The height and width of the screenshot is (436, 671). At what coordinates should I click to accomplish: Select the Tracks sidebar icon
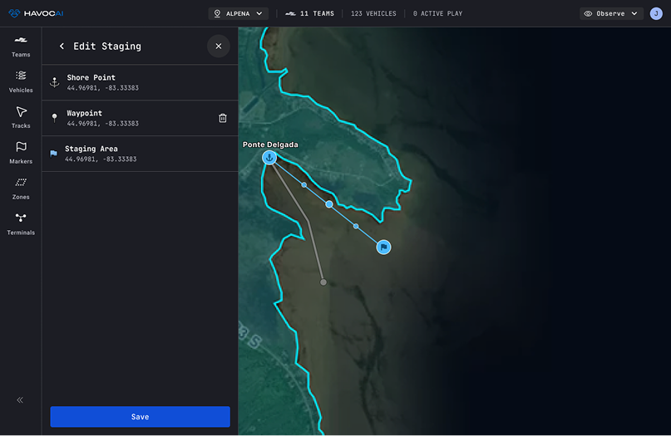[x=21, y=117]
